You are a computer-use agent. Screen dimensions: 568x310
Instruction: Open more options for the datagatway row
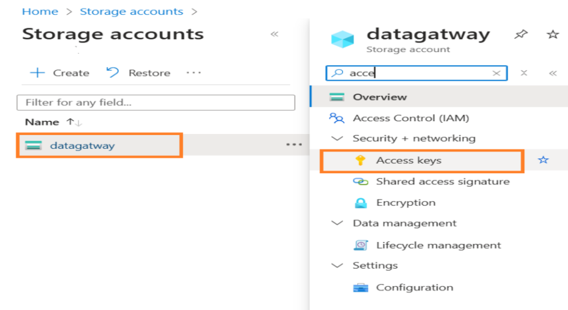pyautogui.click(x=294, y=144)
